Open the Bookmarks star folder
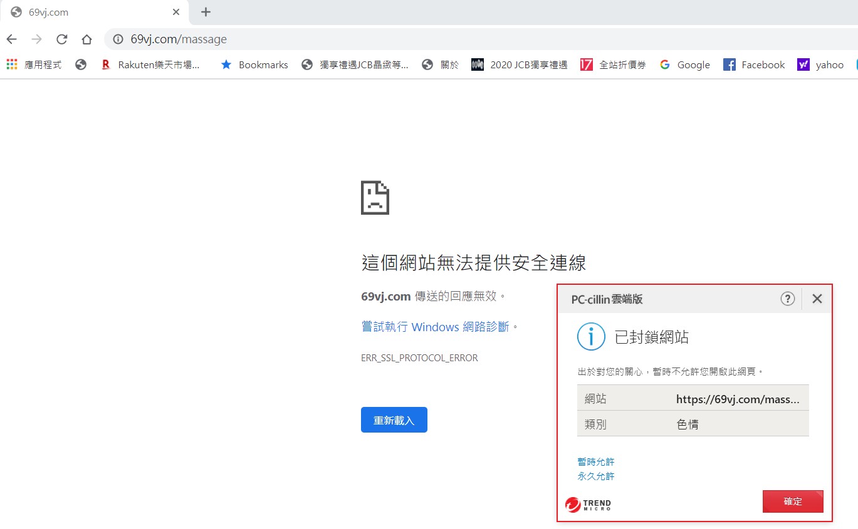 click(x=254, y=64)
